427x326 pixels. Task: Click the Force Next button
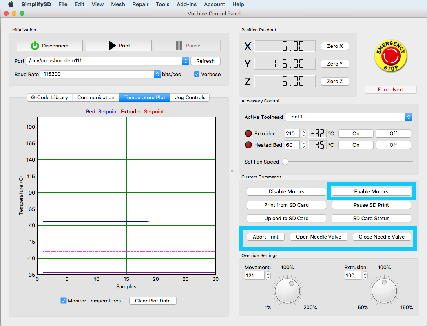tap(391, 89)
